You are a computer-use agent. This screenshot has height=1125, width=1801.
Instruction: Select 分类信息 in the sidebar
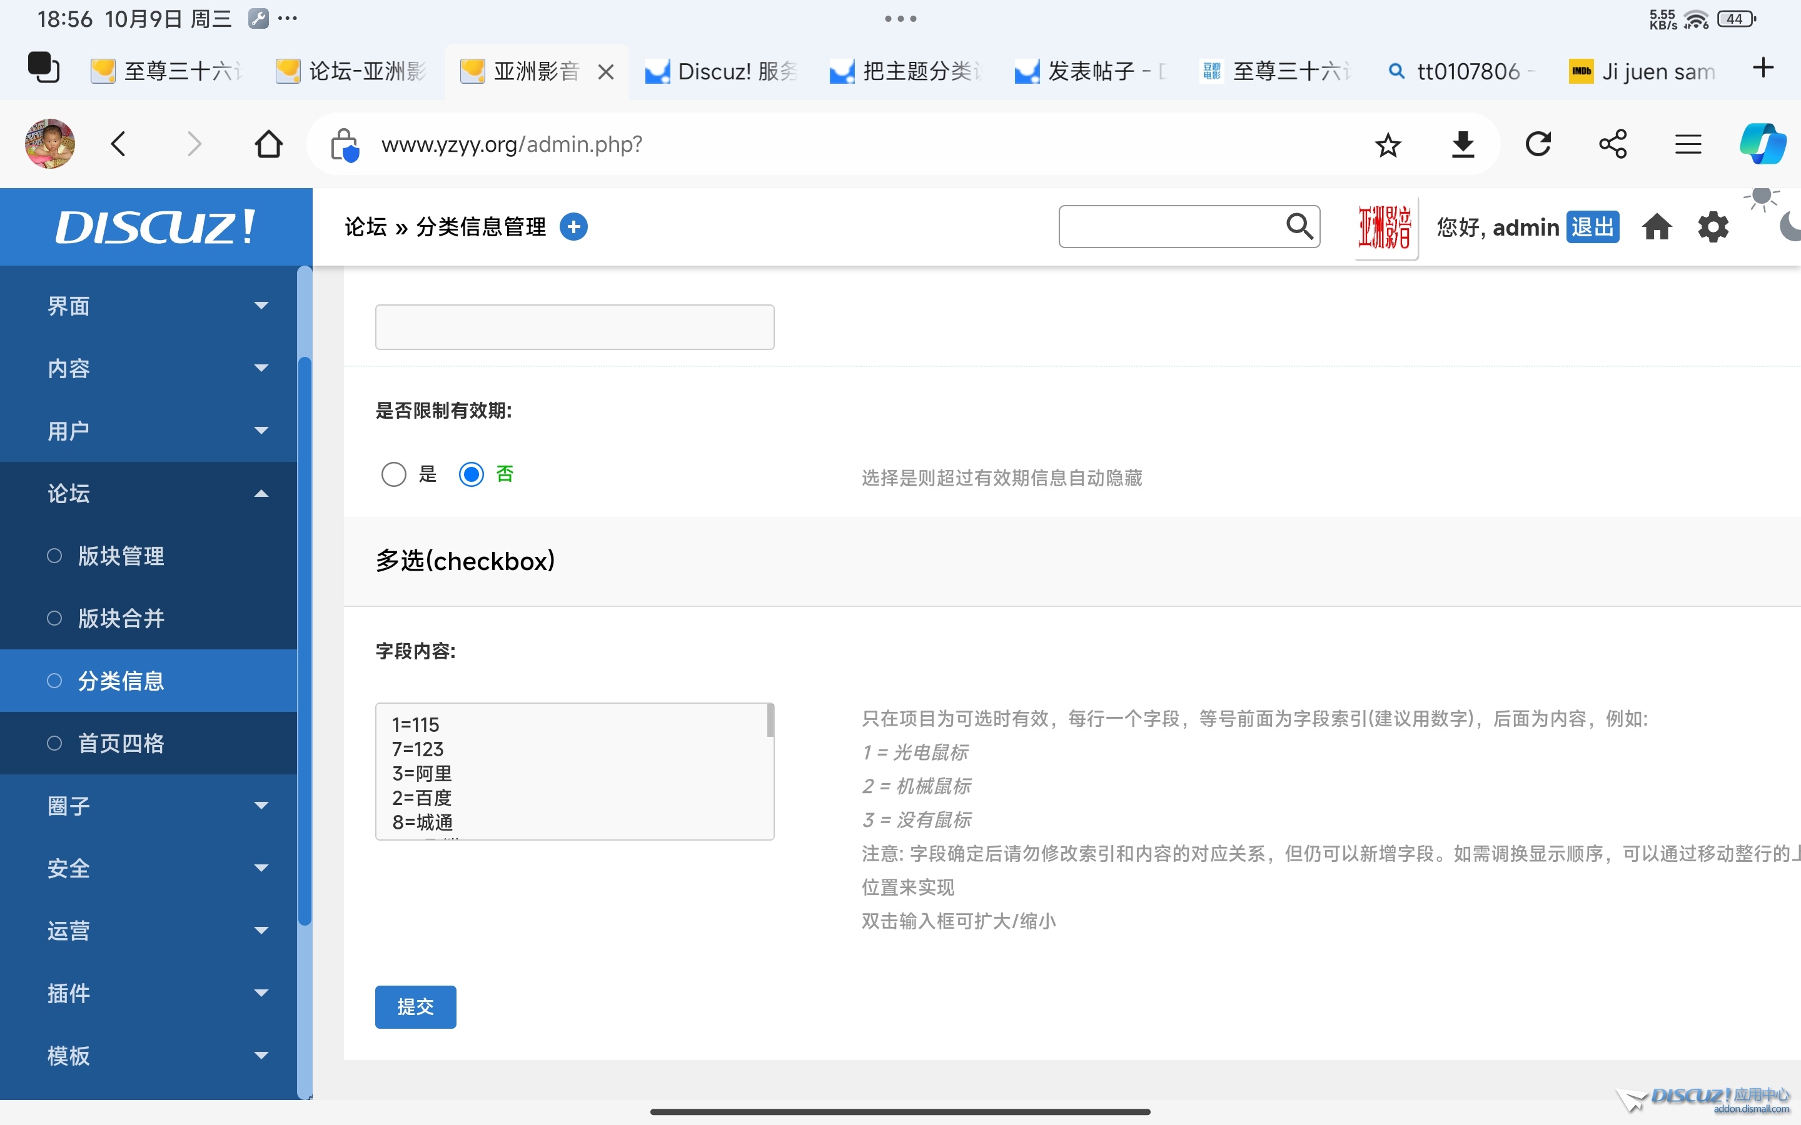[x=149, y=681]
